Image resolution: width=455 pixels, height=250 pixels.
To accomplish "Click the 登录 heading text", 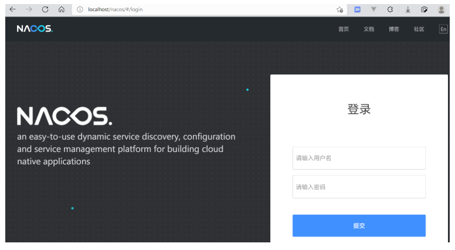I will (x=359, y=109).
